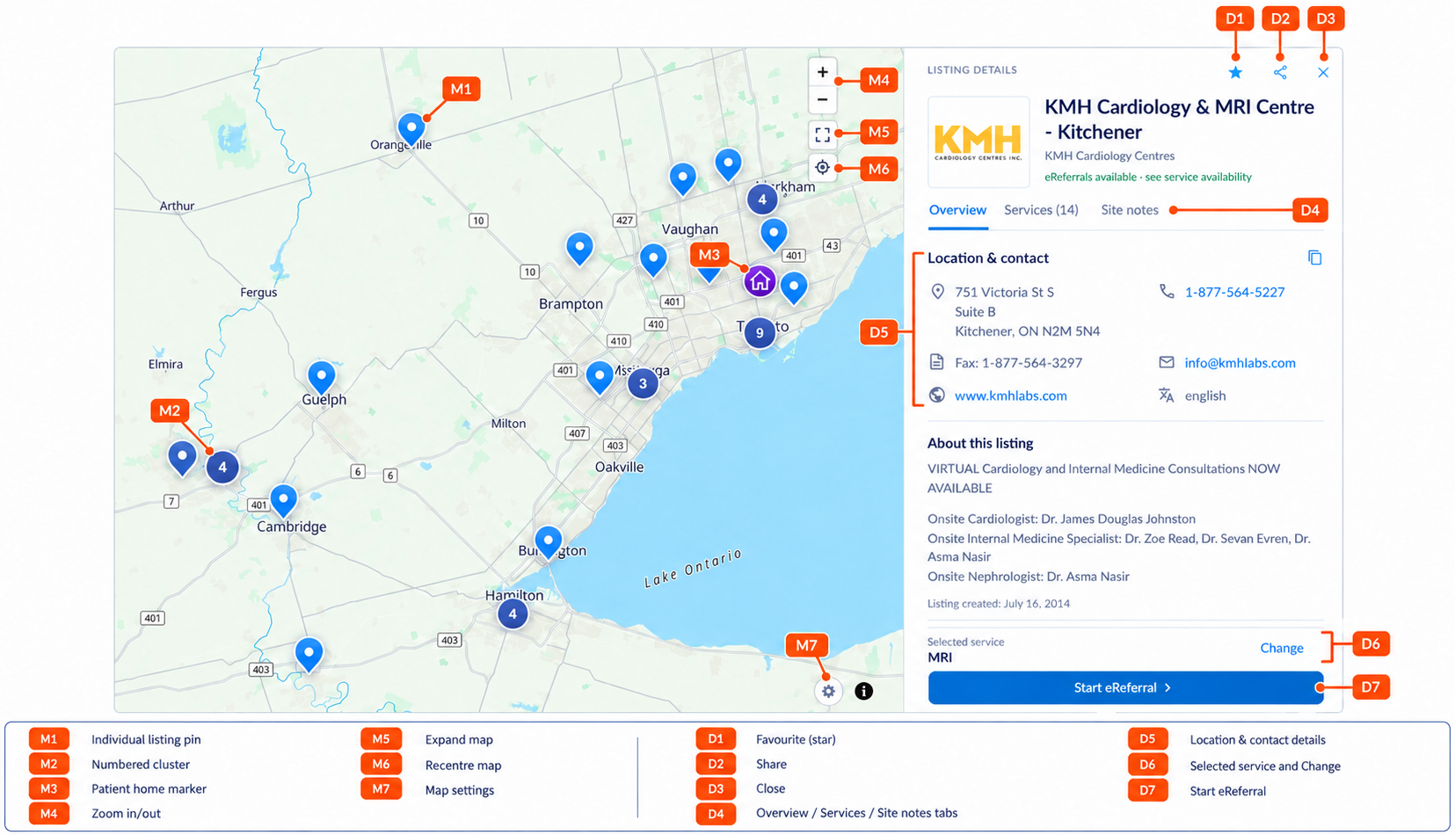This screenshot has width=1455, height=835.
Task: Click the KMH Cardiology Centres logo
Action: [x=978, y=142]
